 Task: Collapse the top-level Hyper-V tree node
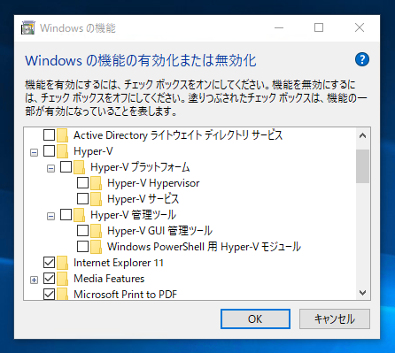pos(35,153)
